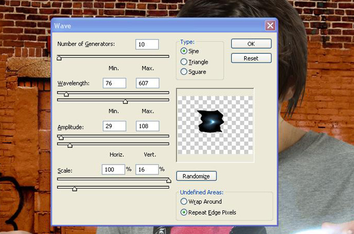This screenshot has height=234, width=354.
Task: Click the Wavelength Min field showing 76
Action: coord(114,83)
